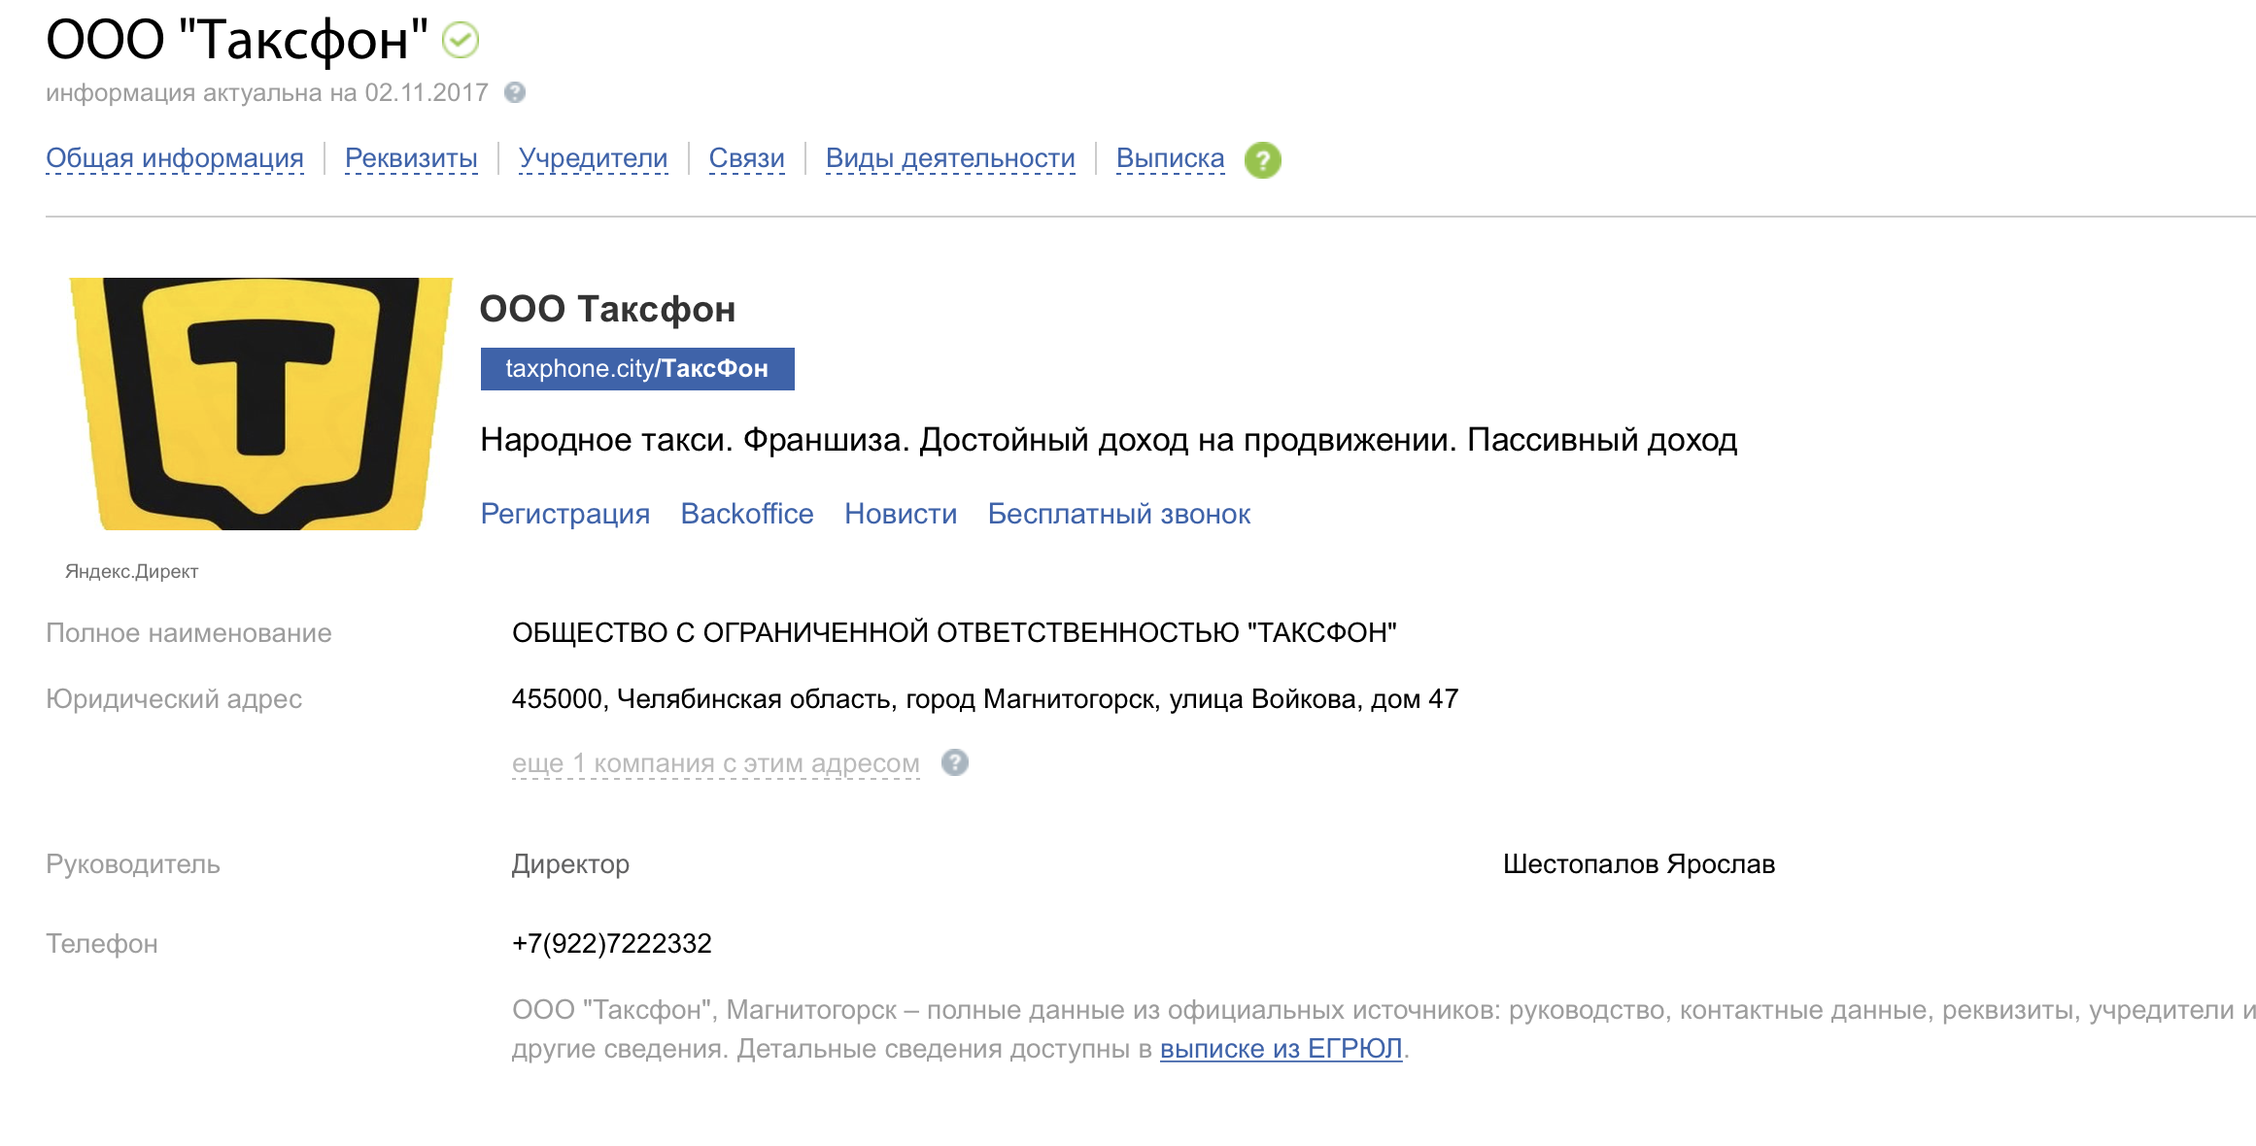Viewport: 2256px width, 1146px height.
Task: Click the ООО Таксфон ad headline
Action: pos(607,309)
